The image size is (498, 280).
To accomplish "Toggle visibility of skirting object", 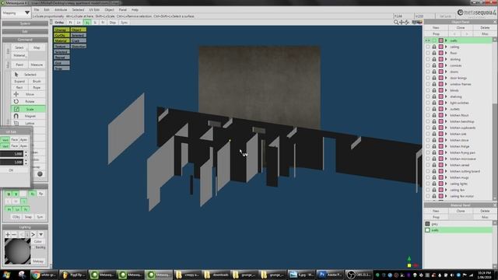I will [427, 59].
